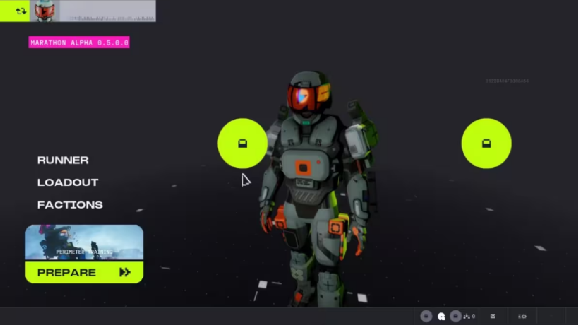This screenshot has width=578, height=325.
Task: Click the faint username text at top right
Action: click(507, 81)
